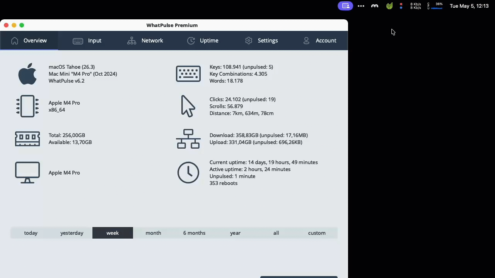
Task: Click the CPU 36% usage meter
Action: click(x=435, y=6)
